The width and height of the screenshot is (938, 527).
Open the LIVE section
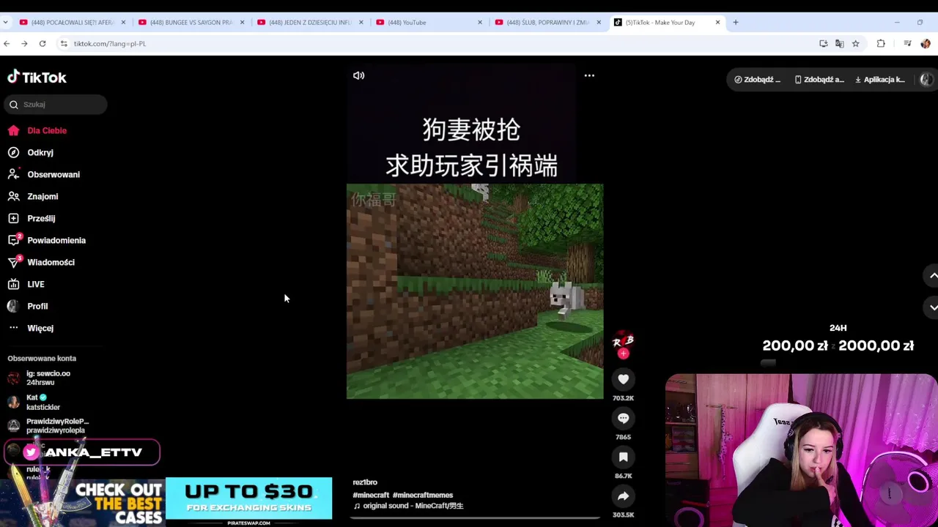(36, 284)
